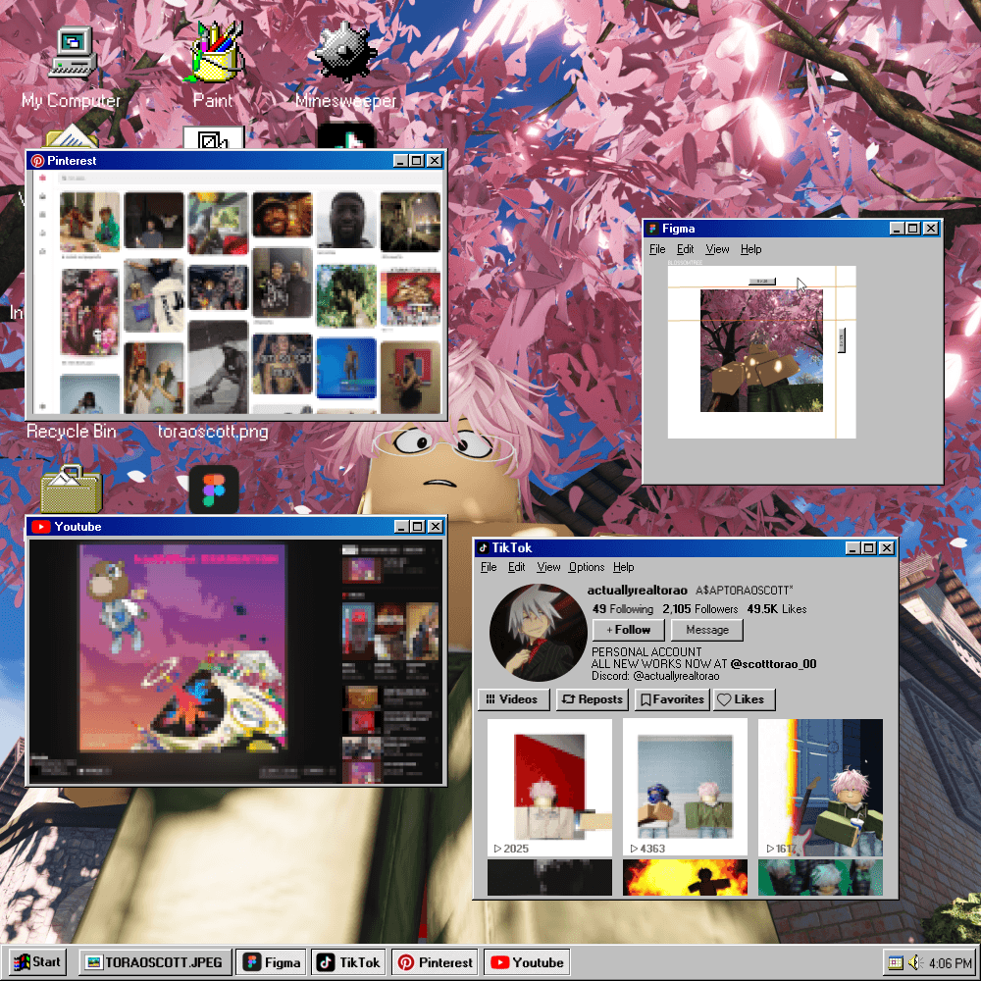The height and width of the screenshot is (981, 981).
Task: Open the Fortnite blue pin in Pinterest
Action: [346, 368]
